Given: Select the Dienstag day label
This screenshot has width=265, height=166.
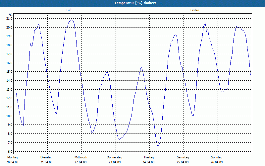Looking at the screenshot, I should pyautogui.click(x=46, y=157).
